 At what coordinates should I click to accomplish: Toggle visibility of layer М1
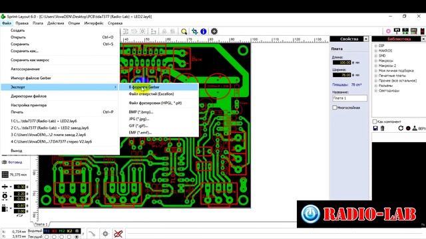click(47, 231)
